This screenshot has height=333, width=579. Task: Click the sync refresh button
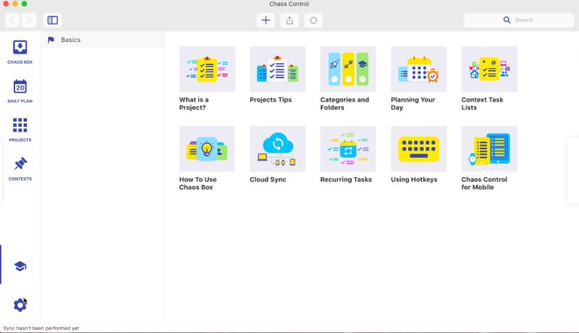[x=313, y=20]
